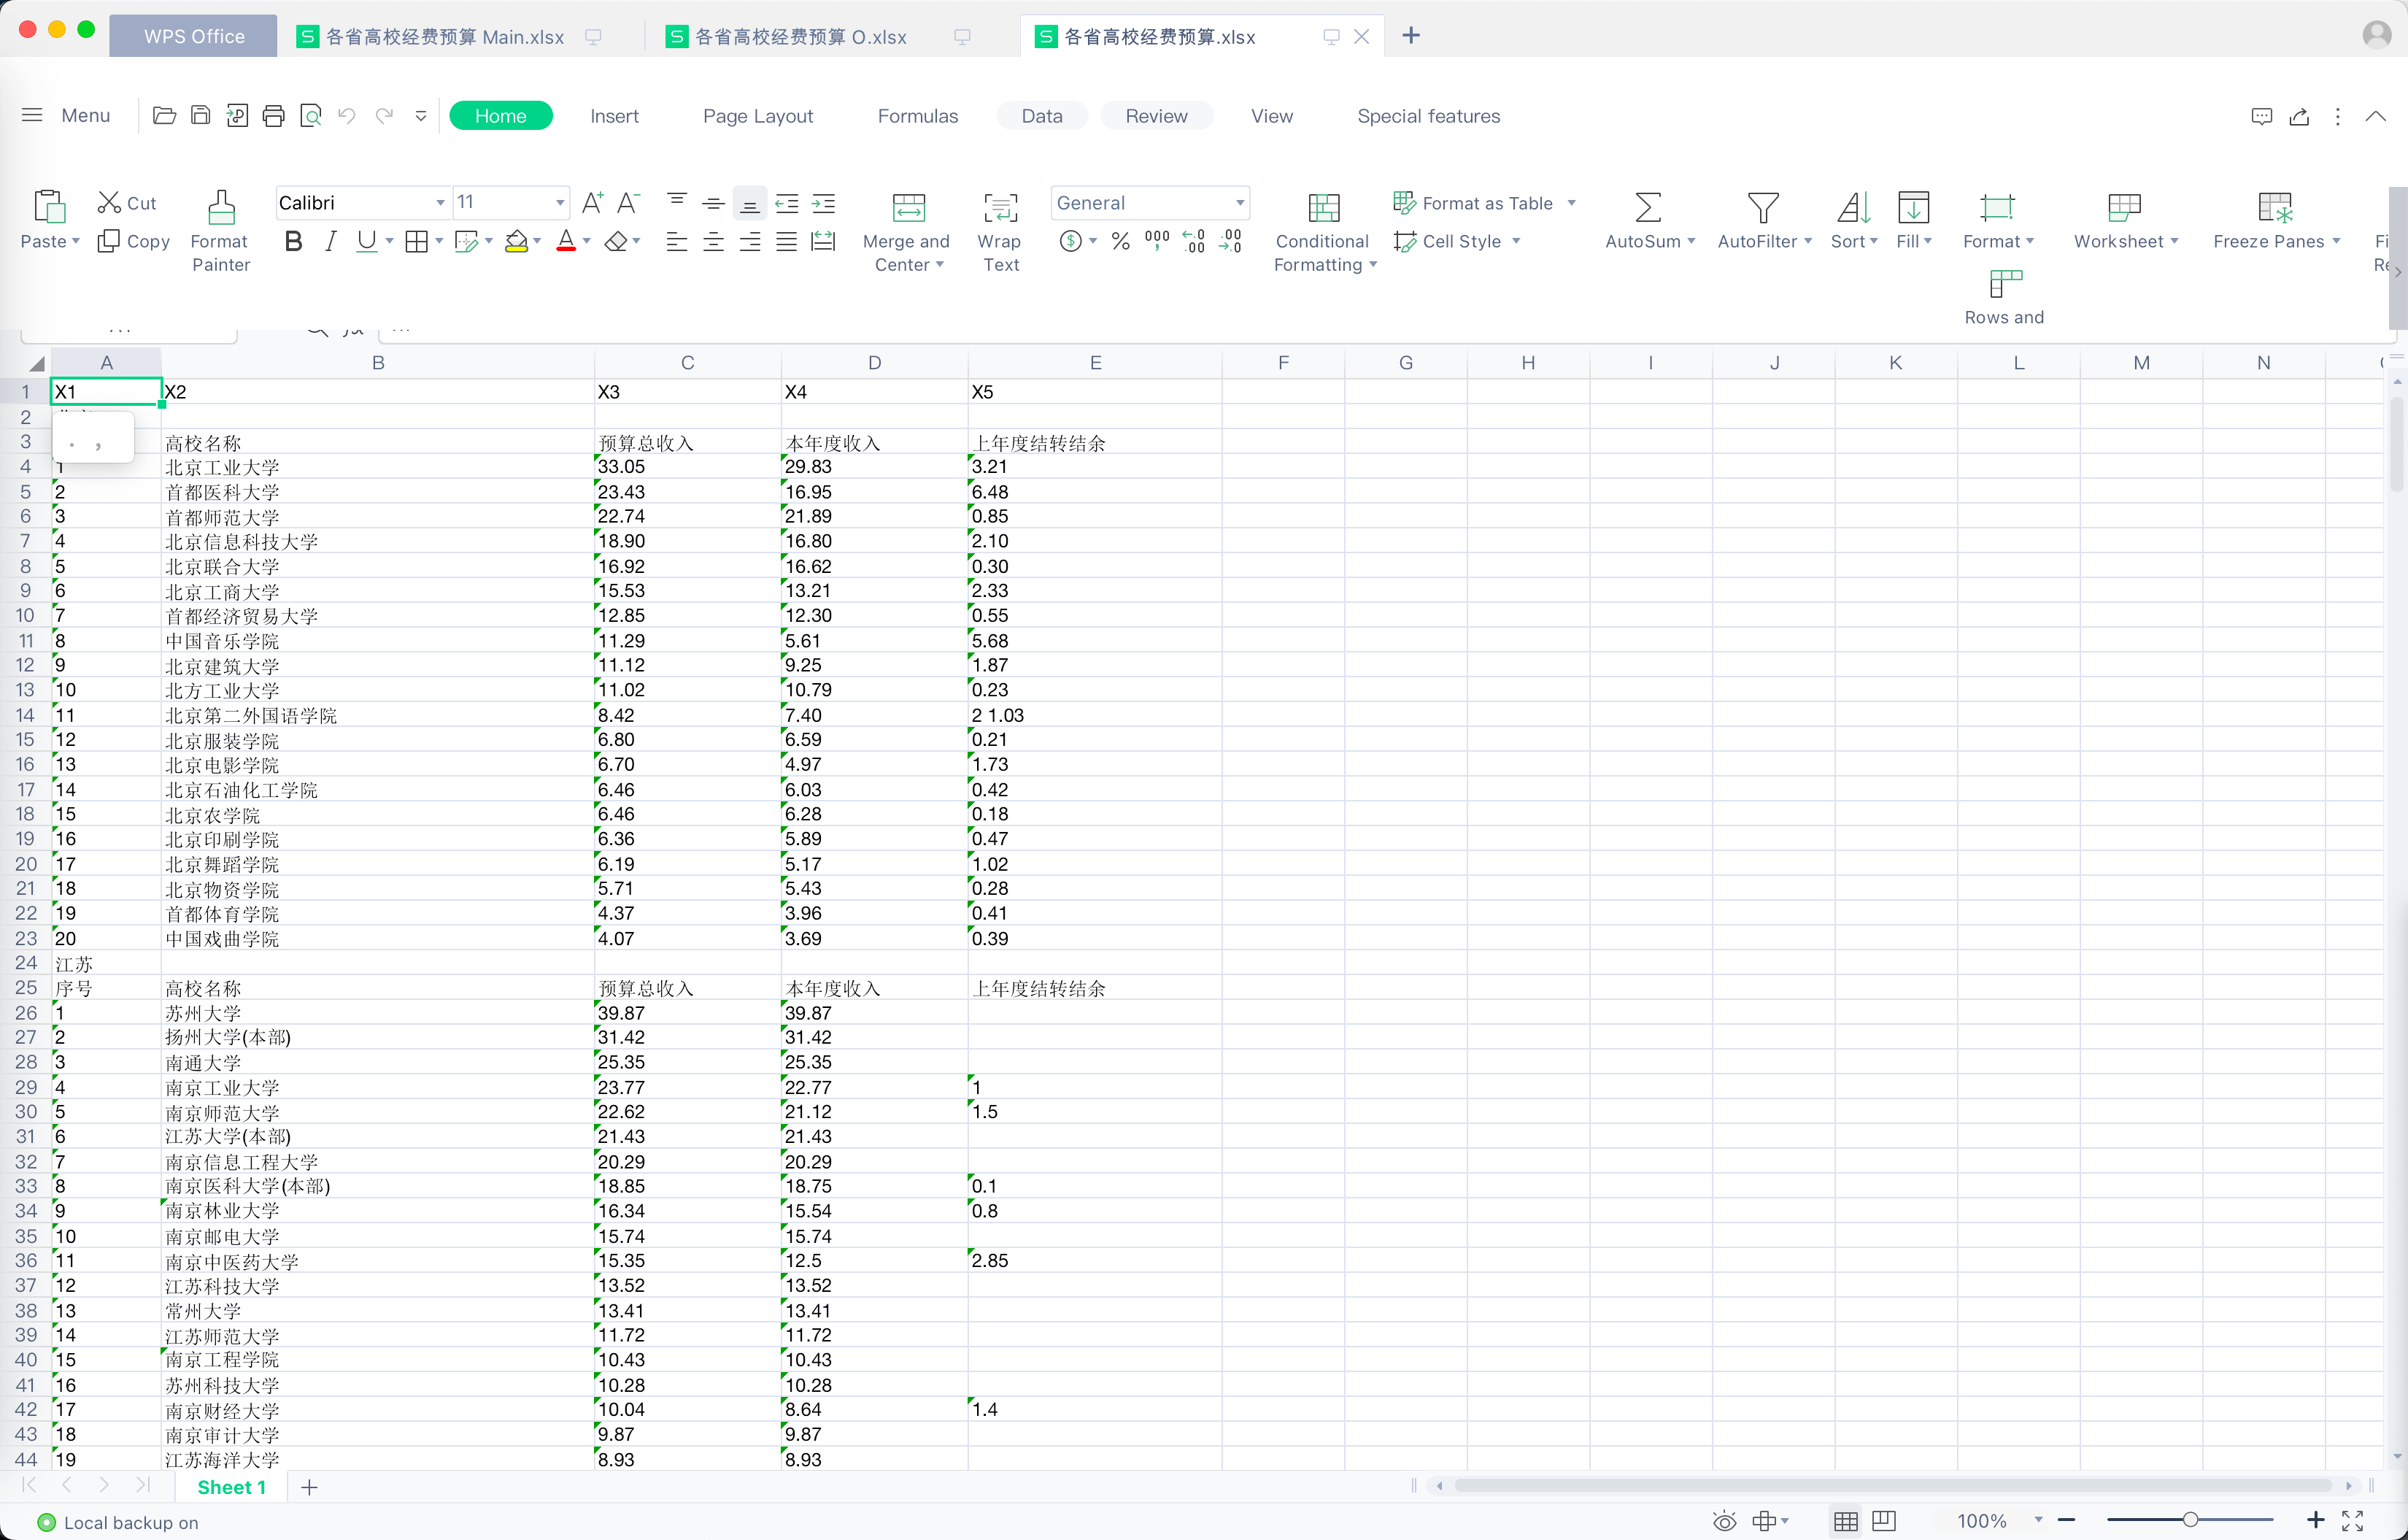Open print preview icon
This screenshot has width=2408, height=1540.
tap(311, 116)
